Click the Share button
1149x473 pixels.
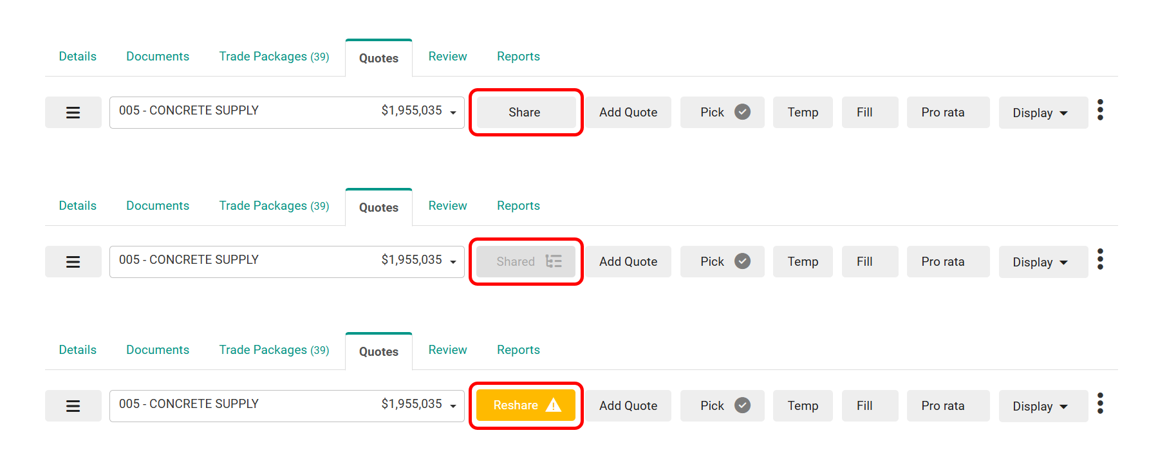tap(525, 113)
